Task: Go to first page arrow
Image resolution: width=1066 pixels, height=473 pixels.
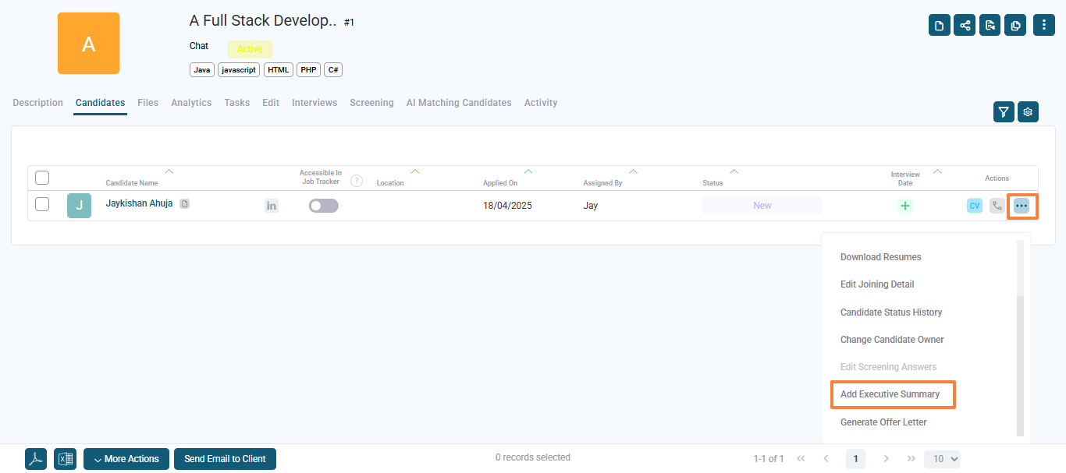Action: pyautogui.click(x=801, y=459)
